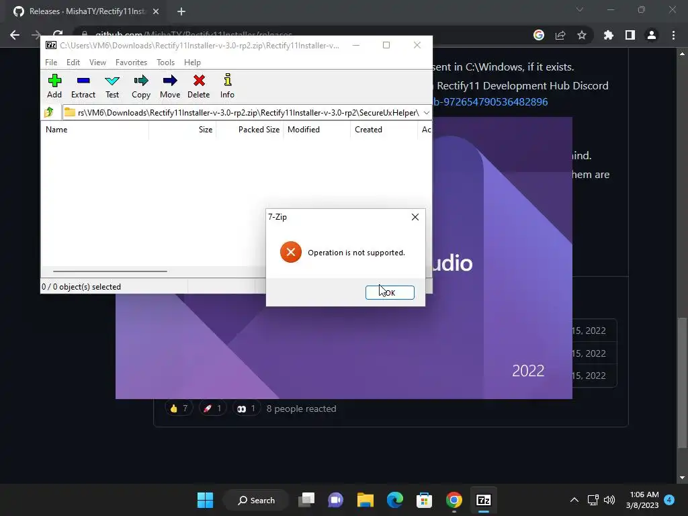Click the rocket reaction button
Image resolution: width=688 pixels, height=516 pixels.
tap(212, 408)
